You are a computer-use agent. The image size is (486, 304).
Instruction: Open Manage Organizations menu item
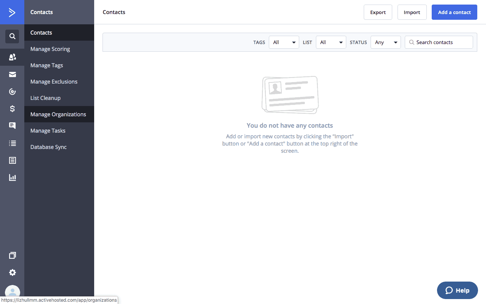[x=59, y=114]
